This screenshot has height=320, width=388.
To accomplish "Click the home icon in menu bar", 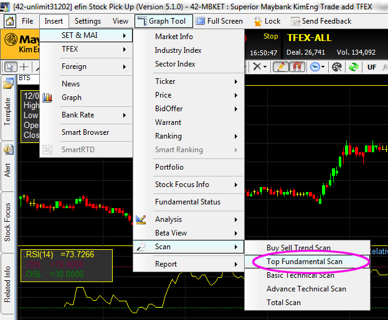I will [x=10, y=21].
